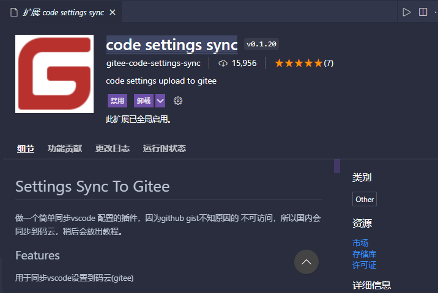
Task: Switch to the 功能贡献 tab
Action: 65,148
